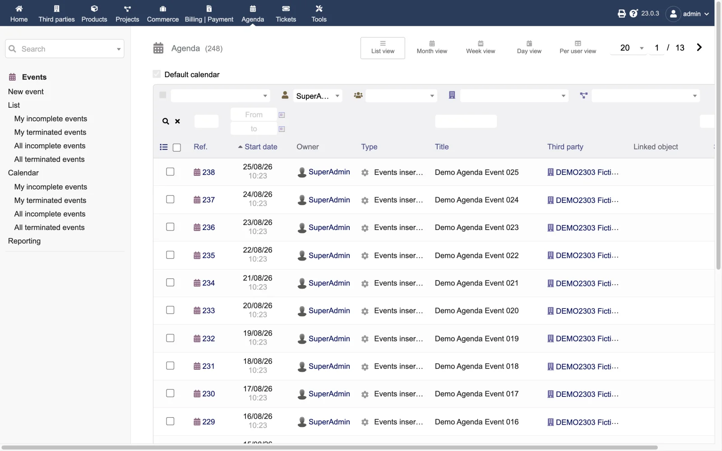
Task: Open the Commerce module
Action: 163,14
